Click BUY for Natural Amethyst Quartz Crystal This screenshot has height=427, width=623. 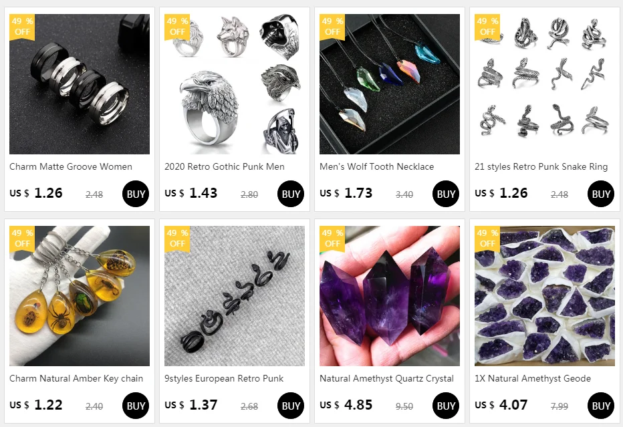coord(446,406)
